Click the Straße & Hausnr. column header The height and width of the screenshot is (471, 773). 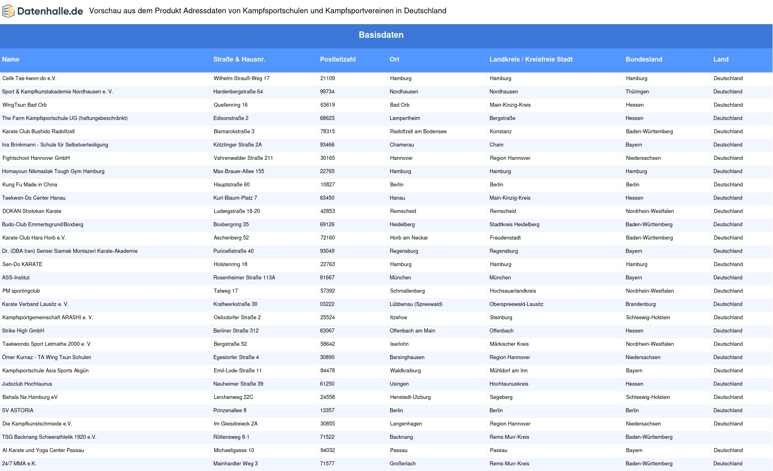(239, 60)
